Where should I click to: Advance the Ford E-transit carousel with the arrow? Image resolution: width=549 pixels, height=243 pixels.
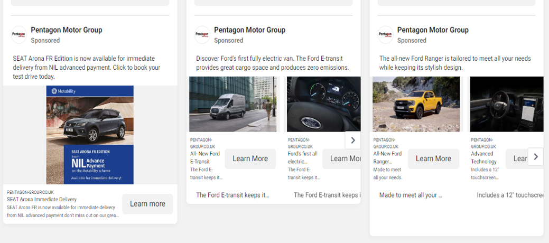352,140
